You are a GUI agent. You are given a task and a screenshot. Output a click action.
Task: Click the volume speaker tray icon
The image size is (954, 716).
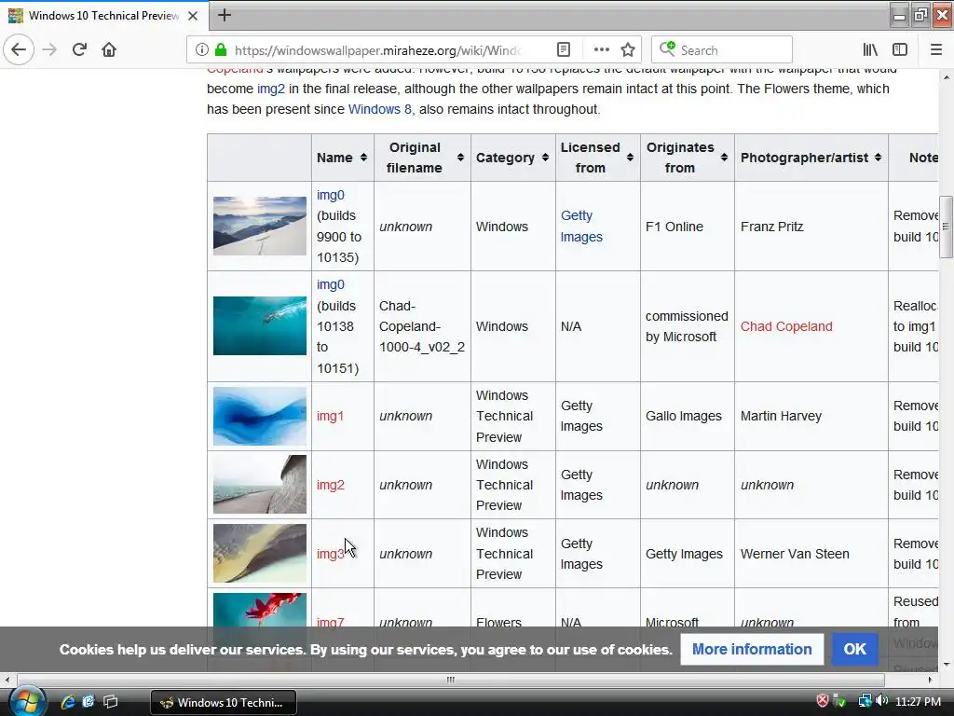(881, 701)
